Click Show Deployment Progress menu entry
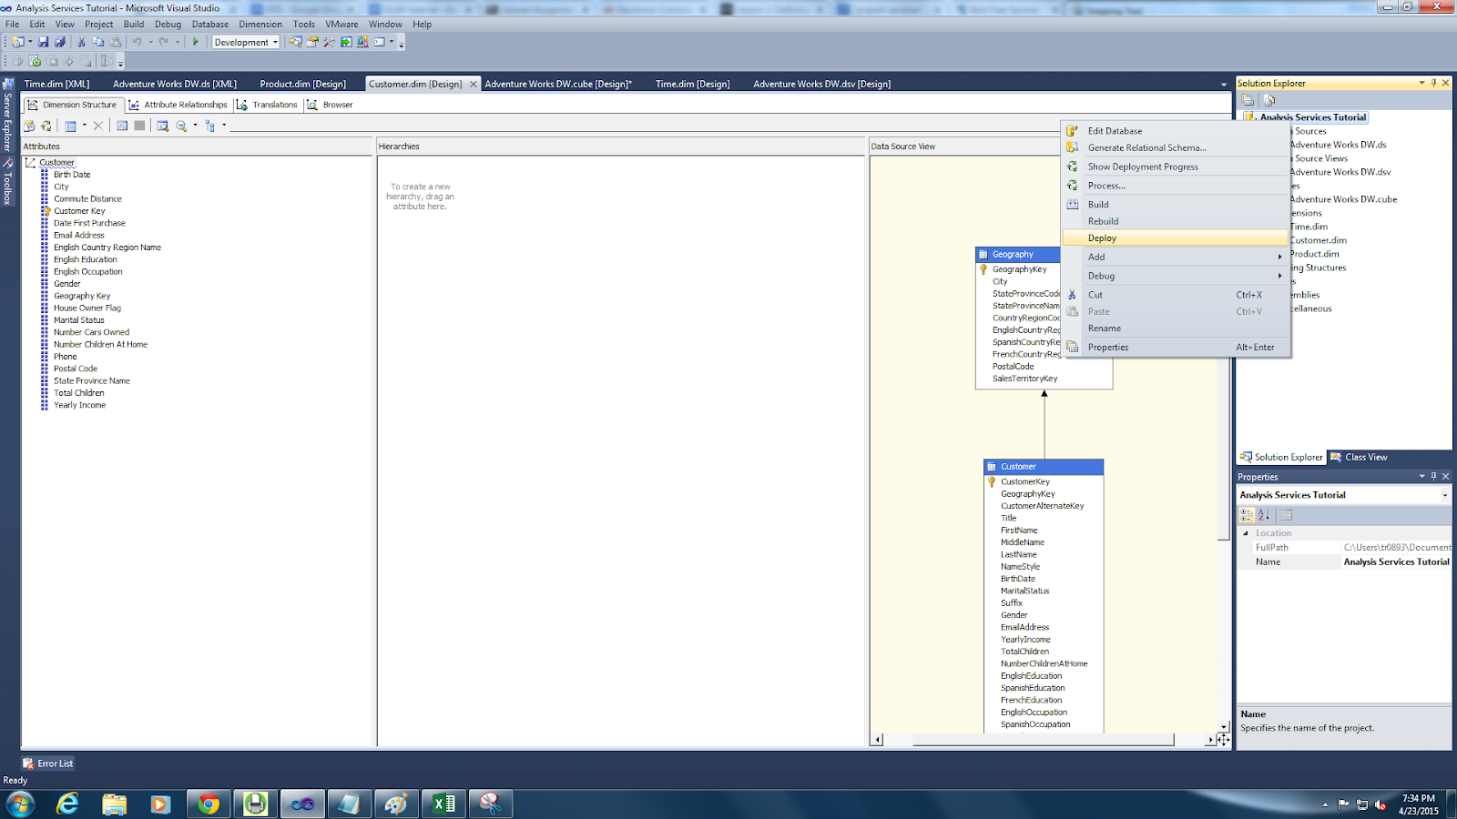Viewport: 1457px width, 819px height. (1176, 167)
